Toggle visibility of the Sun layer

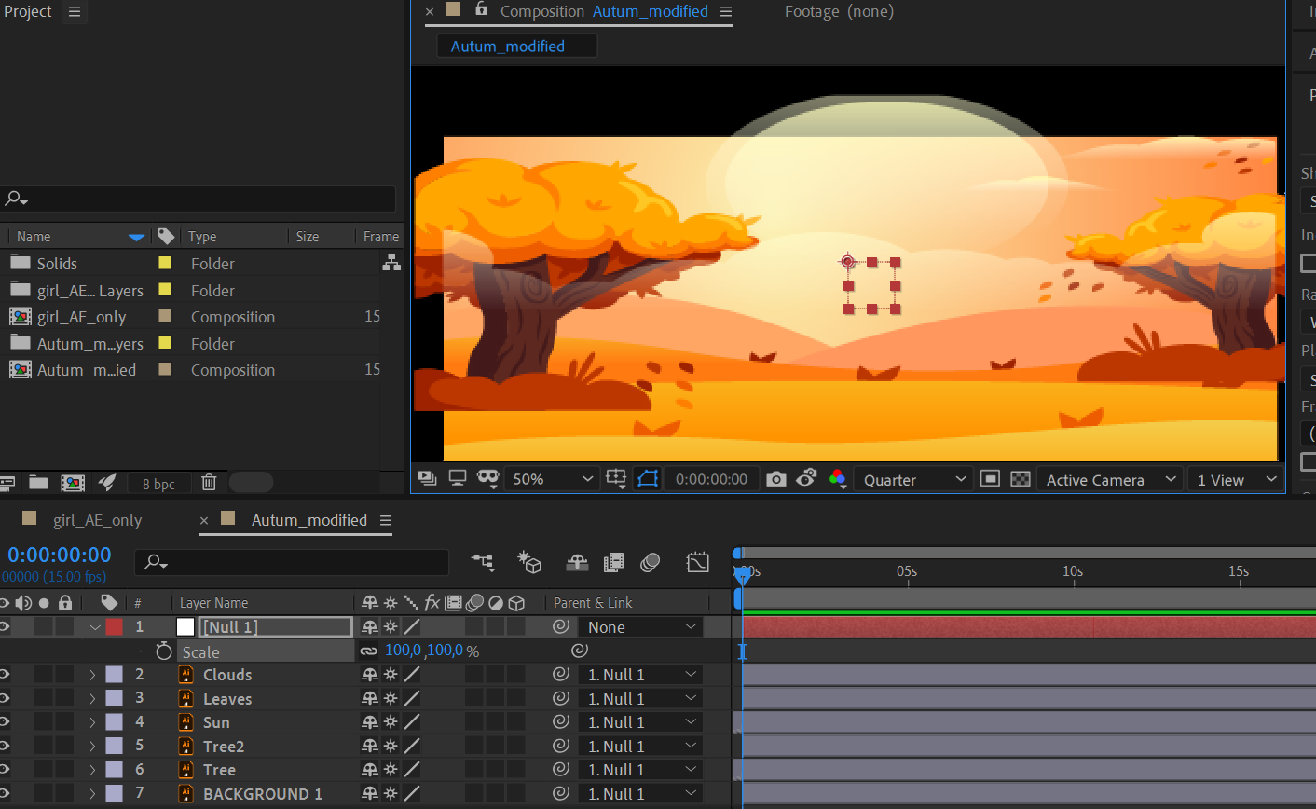pyautogui.click(x=6, y=722)
